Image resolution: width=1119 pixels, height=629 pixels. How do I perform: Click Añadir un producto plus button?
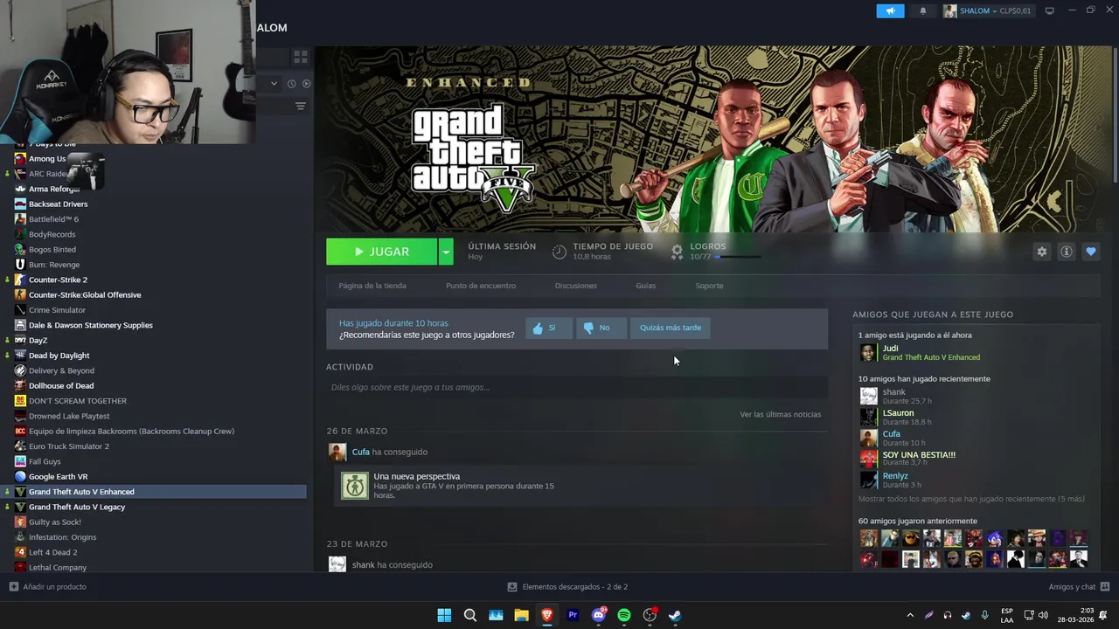click(x=13, y=586)
